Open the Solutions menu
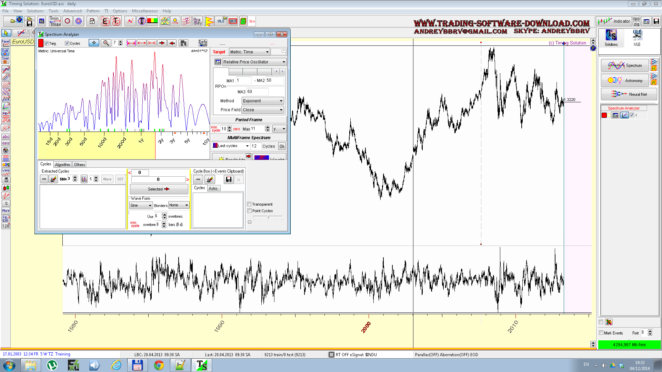Image resolution: width=662 pixels, height=372 pixels. point(35,11)
